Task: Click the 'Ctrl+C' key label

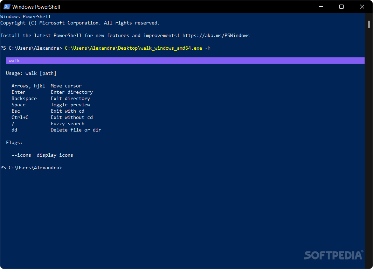Action: click(20, 118)
